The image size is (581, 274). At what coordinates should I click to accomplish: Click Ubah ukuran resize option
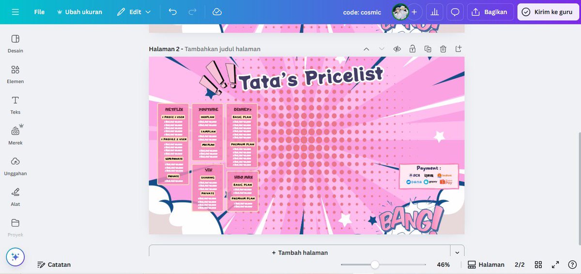(x=79, y=12)
